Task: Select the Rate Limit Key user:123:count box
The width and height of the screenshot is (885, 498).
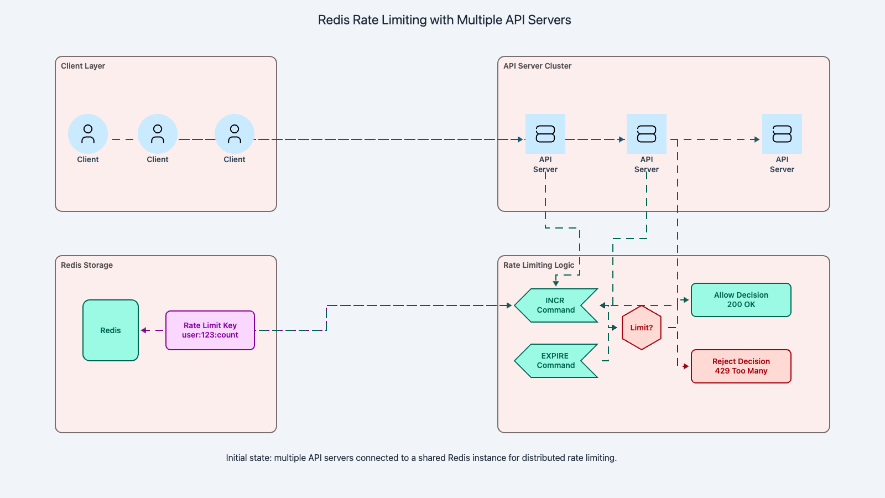Action: [210, 330]
